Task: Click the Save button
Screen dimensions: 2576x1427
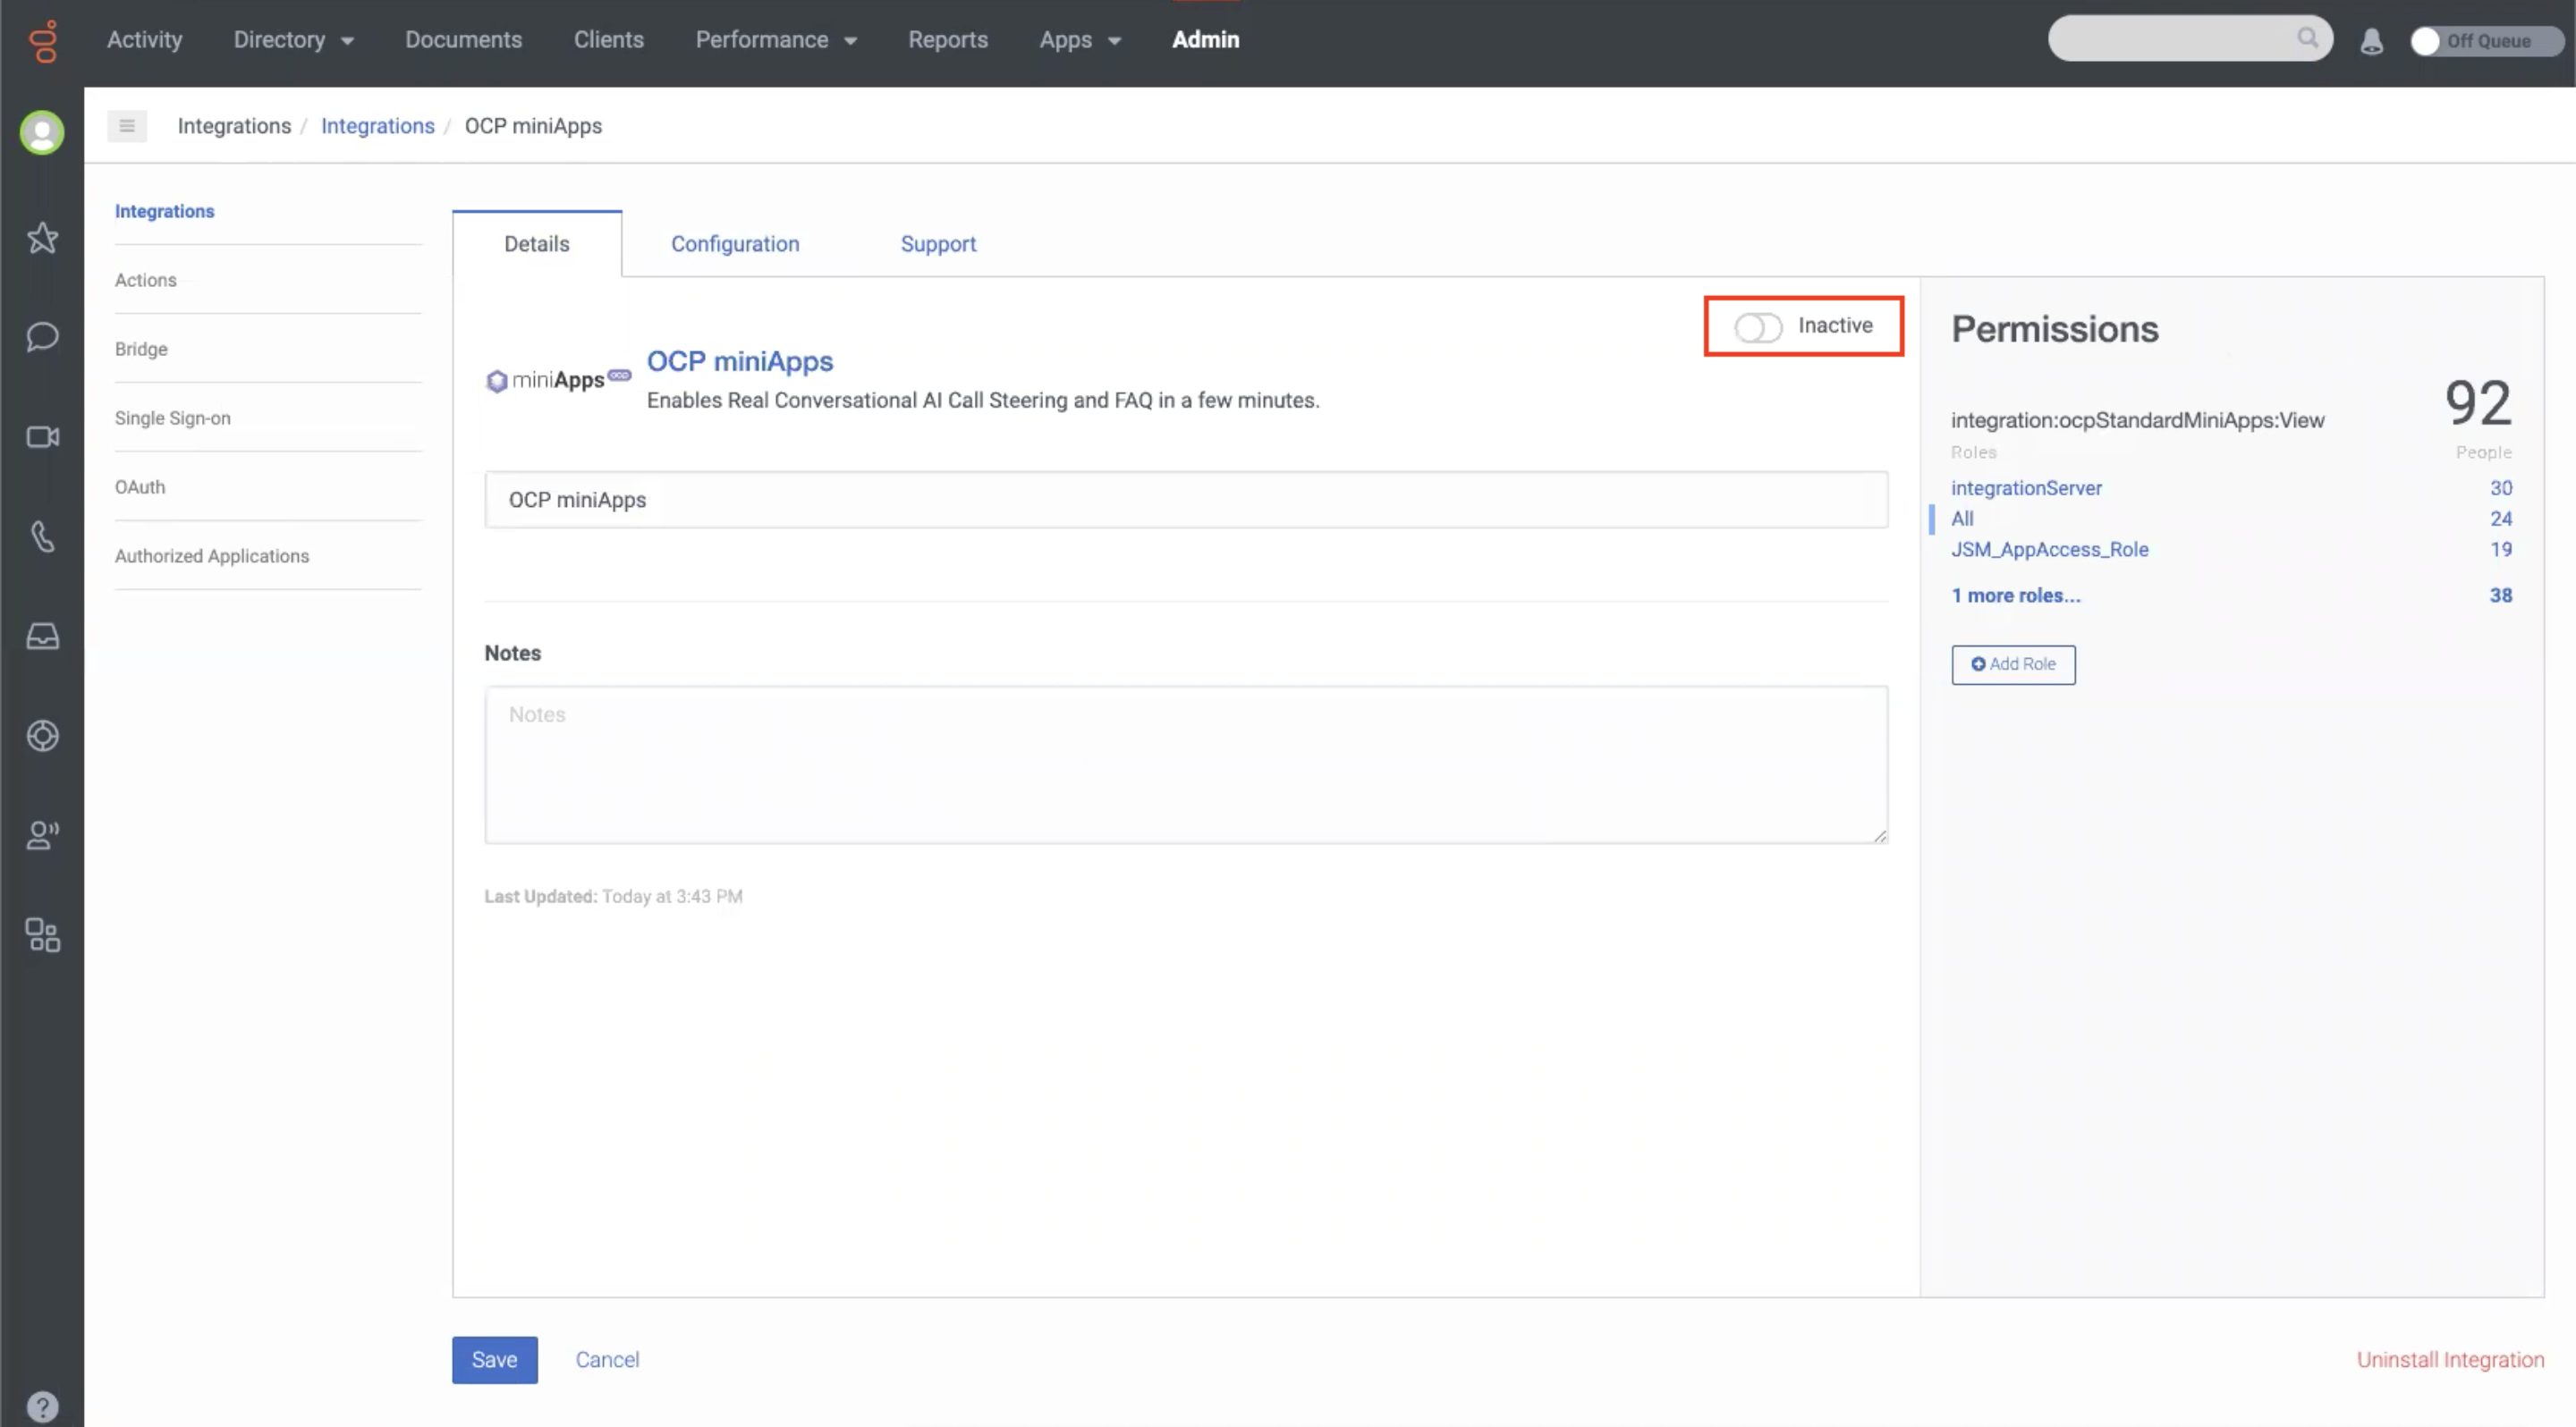Action: (x=494, y=1360)
